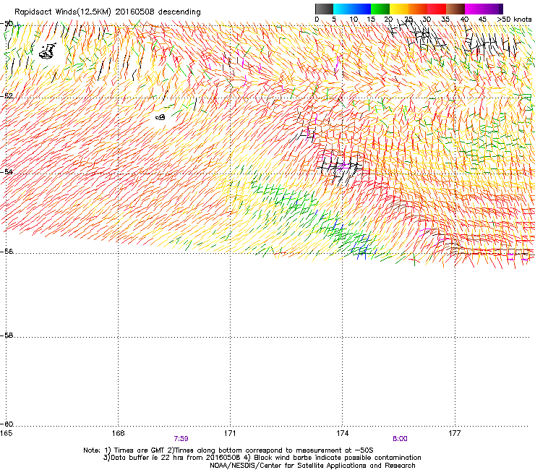Click the '-52' latitude label
Viewport: 535px width, 470px height.
(x=7, y=96)
